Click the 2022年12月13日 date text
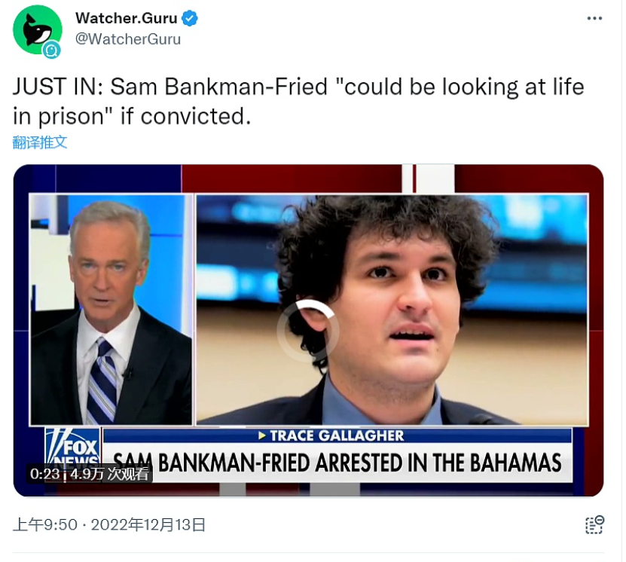The width and height of the screenshot is (626, 562). [148, 524]
